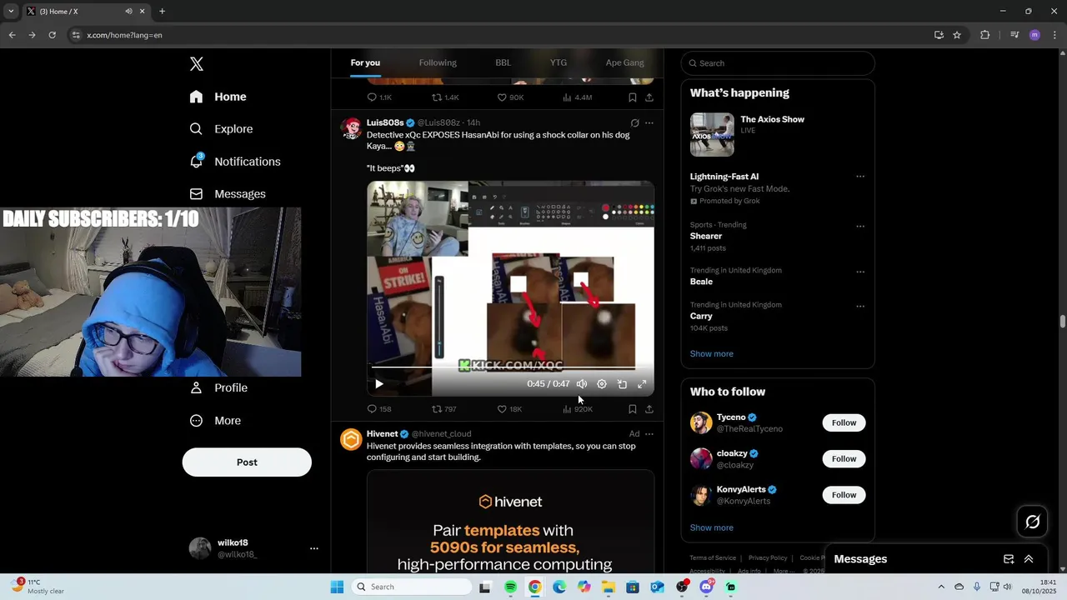The image size is (1067, 600).
Task: Open the Grok floating button
Action: [1033, 522]
